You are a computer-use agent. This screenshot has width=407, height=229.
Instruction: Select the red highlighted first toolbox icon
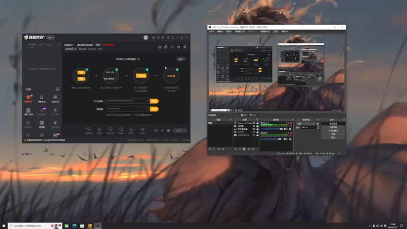click(28, 99)
